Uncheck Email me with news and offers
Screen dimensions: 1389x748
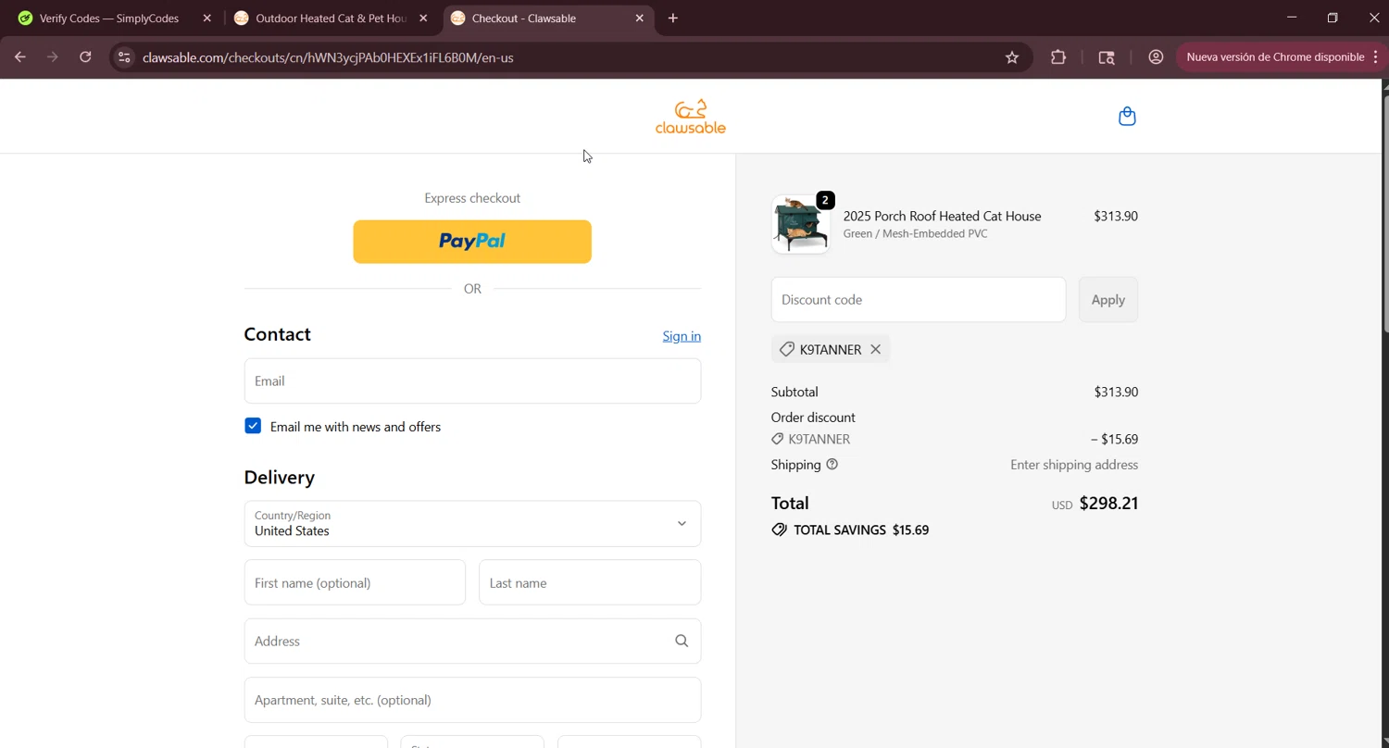pos(253,426)
